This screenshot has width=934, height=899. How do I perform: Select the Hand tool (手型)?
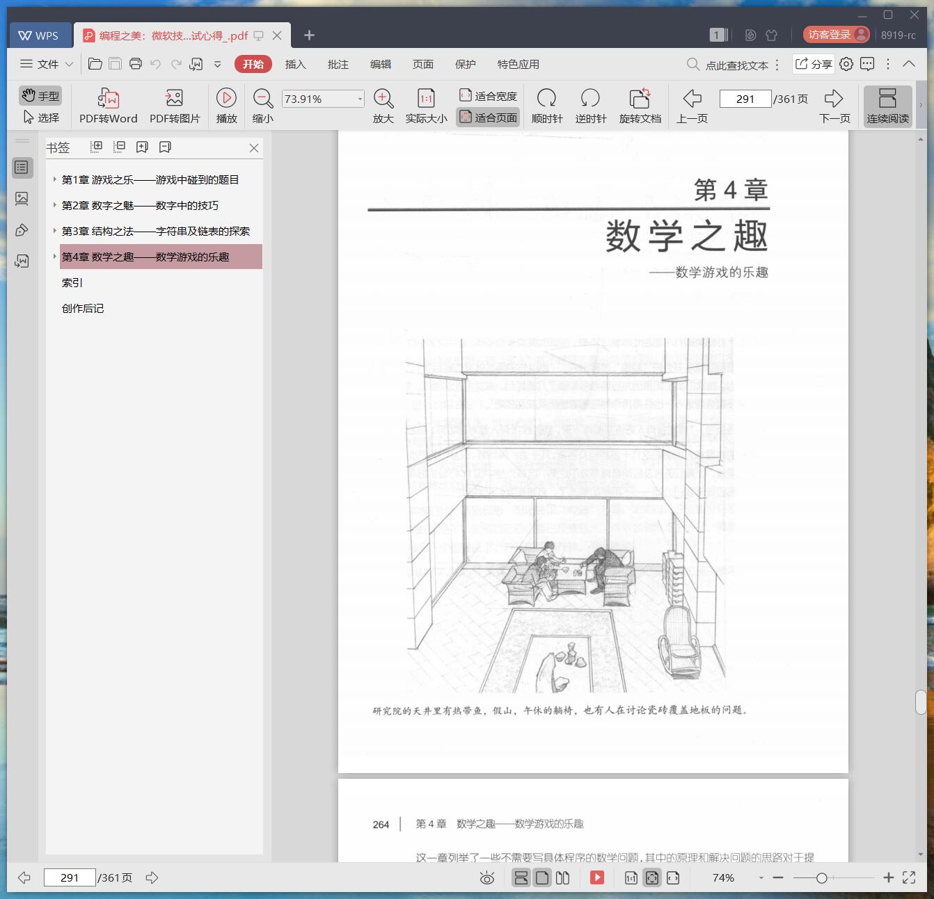40,95
